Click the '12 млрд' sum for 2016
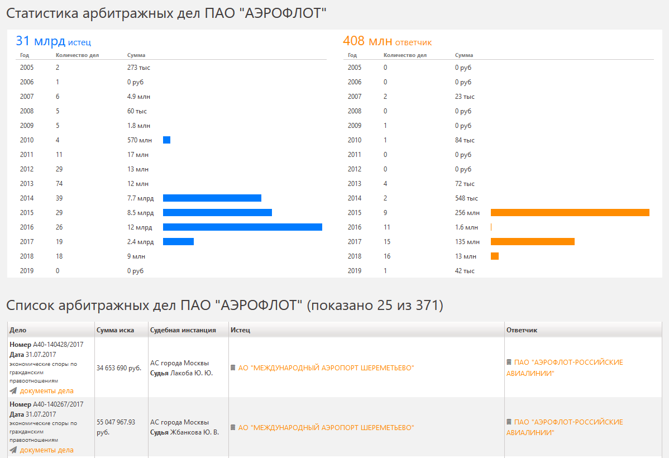Viewport: 669px width, 458px height. (140, 227)
